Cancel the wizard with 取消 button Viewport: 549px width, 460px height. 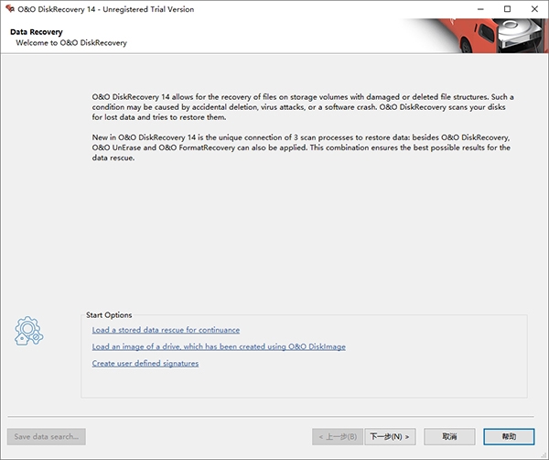pos(449,436)
